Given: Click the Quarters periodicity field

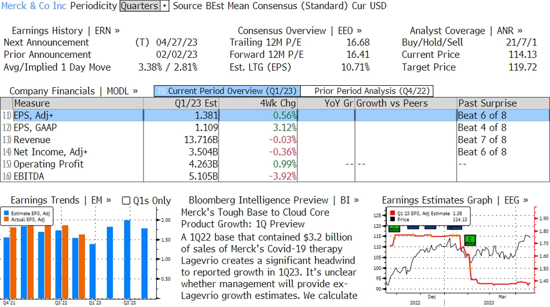Looking at the screenshot, I should (x=140, y=6).
